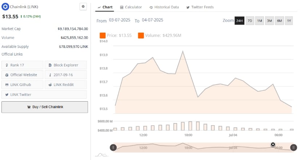
Task: Click the info icon beside 2017-09-16
Action: pyautogui.click(x=50, y=75)
